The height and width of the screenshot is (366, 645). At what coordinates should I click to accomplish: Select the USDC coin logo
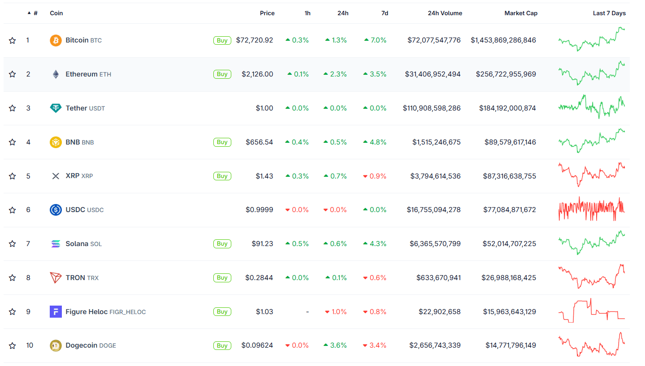55,209
